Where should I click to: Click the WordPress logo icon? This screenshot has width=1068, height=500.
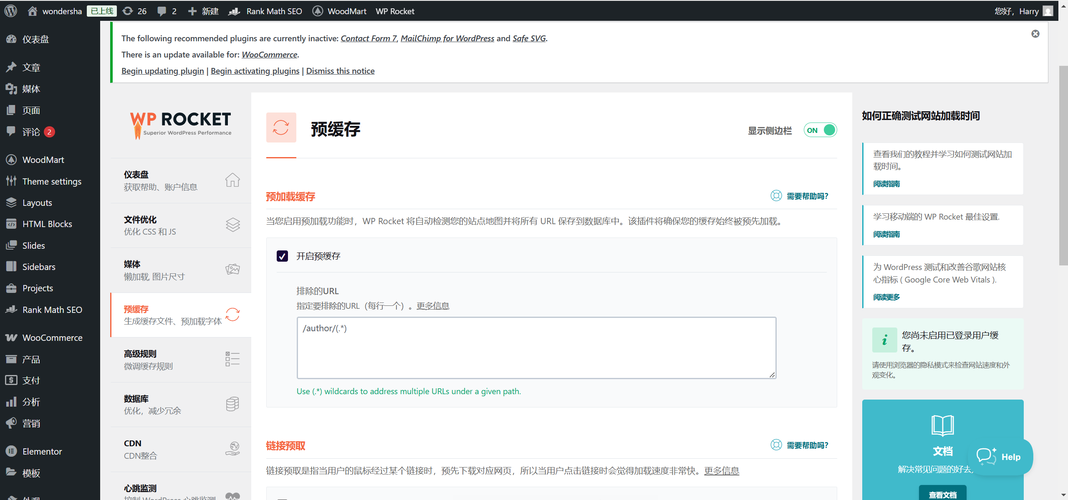[11, 11]
